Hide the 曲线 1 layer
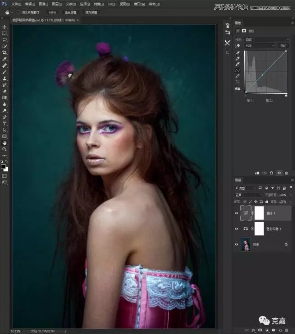This screenshot has height=334, width=295. point(236,213)
